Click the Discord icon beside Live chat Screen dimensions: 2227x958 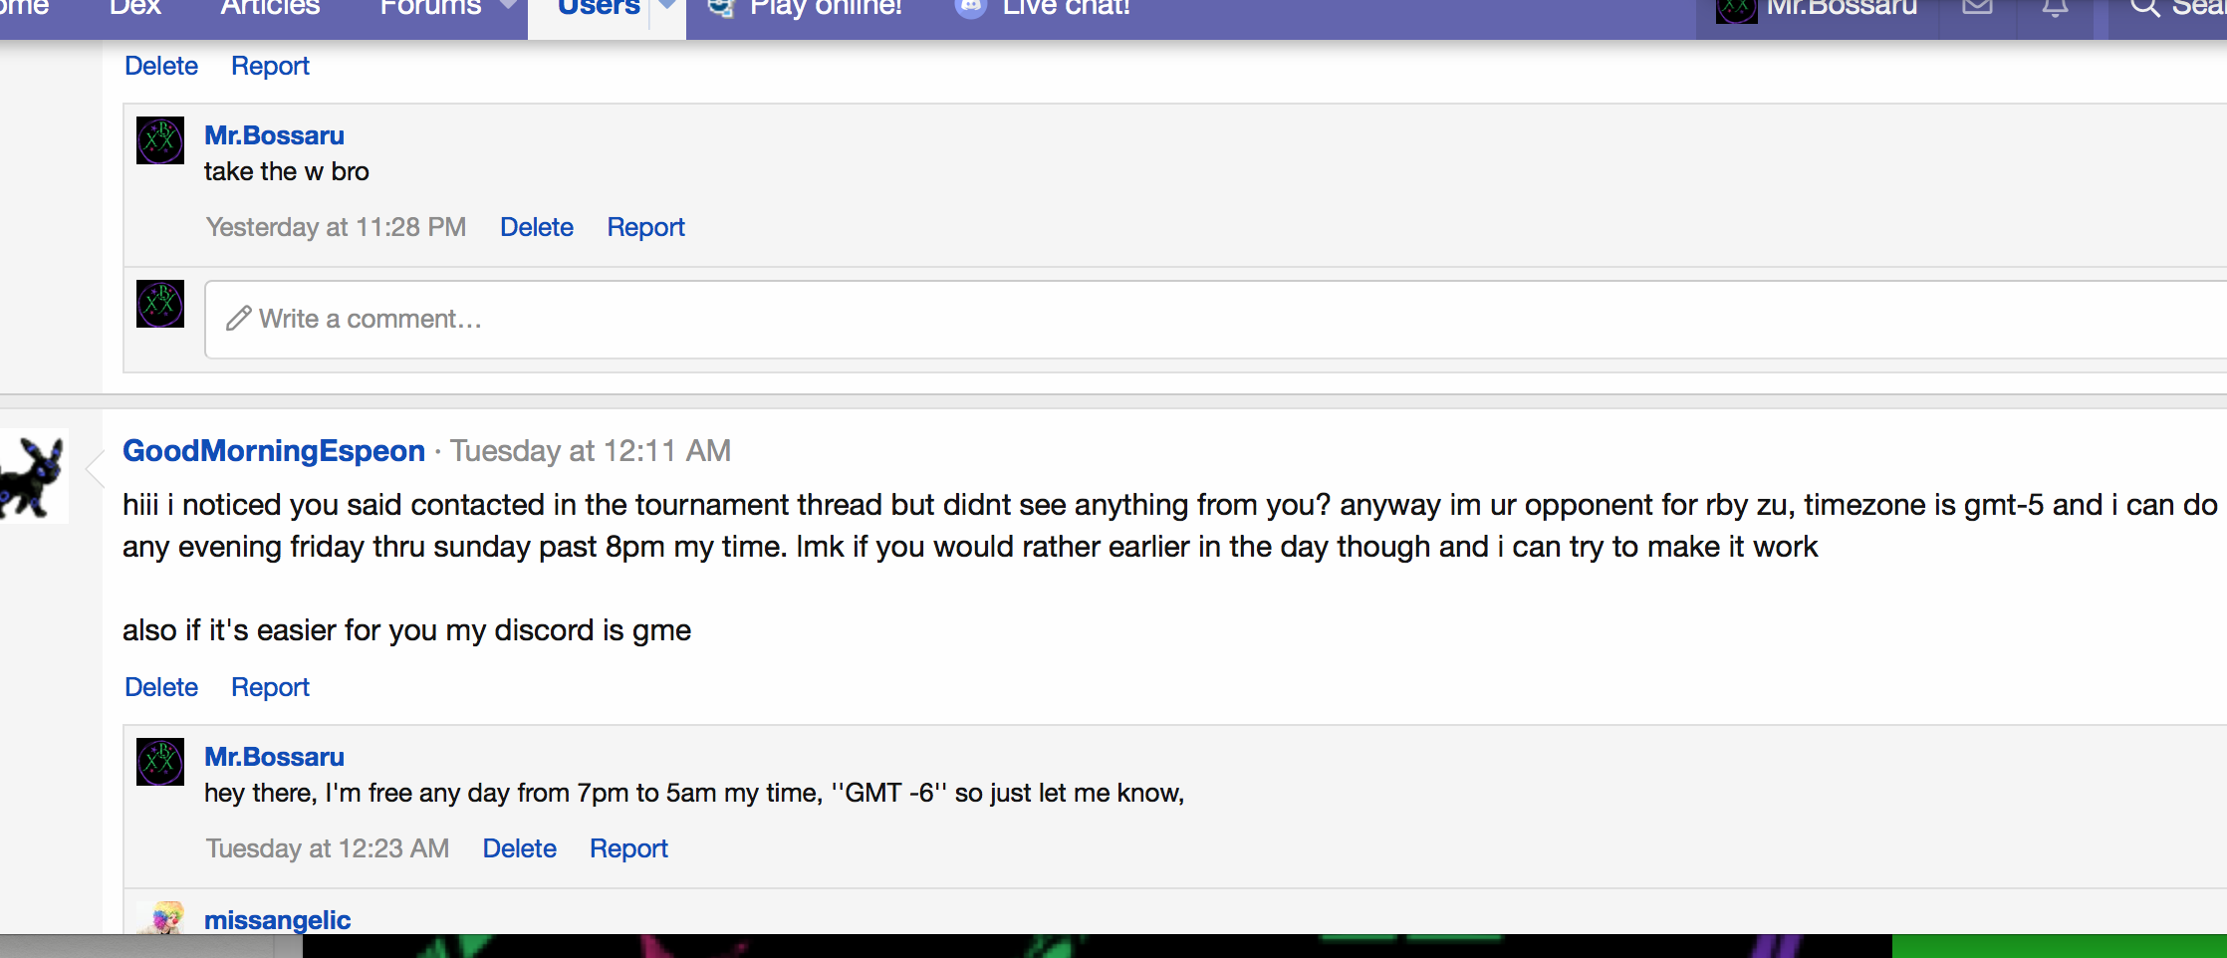(970, 8)
